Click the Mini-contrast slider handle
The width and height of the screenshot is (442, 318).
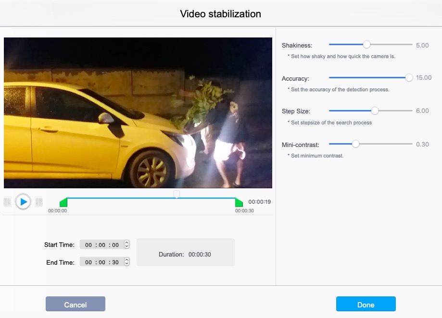pos(355,144)
